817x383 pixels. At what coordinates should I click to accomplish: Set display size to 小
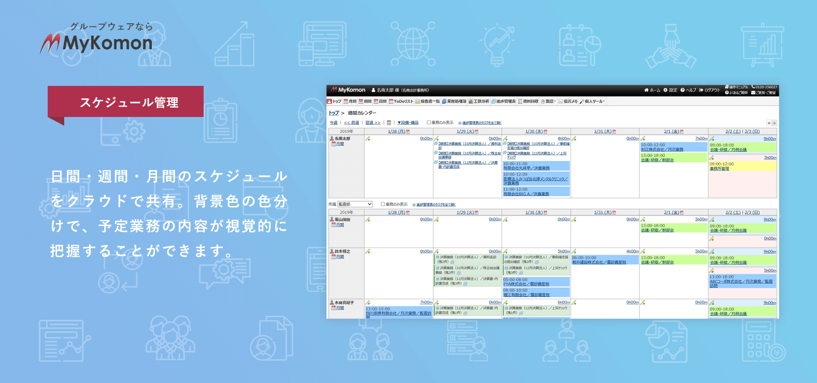click(x=775, y=123)
